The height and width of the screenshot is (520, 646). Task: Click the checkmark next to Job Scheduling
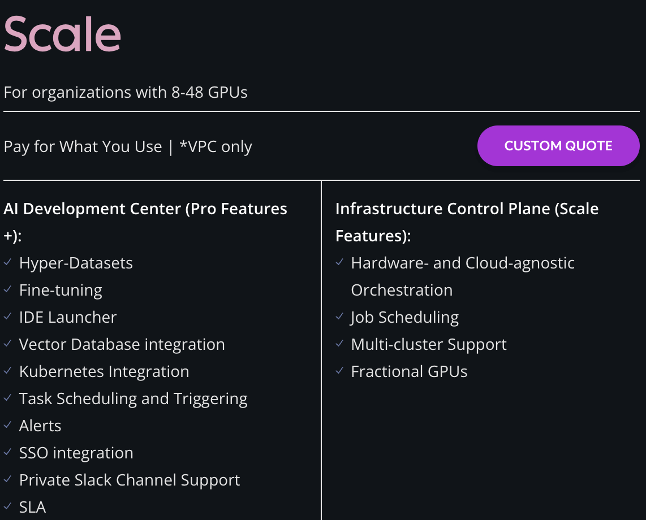(339, 317)
